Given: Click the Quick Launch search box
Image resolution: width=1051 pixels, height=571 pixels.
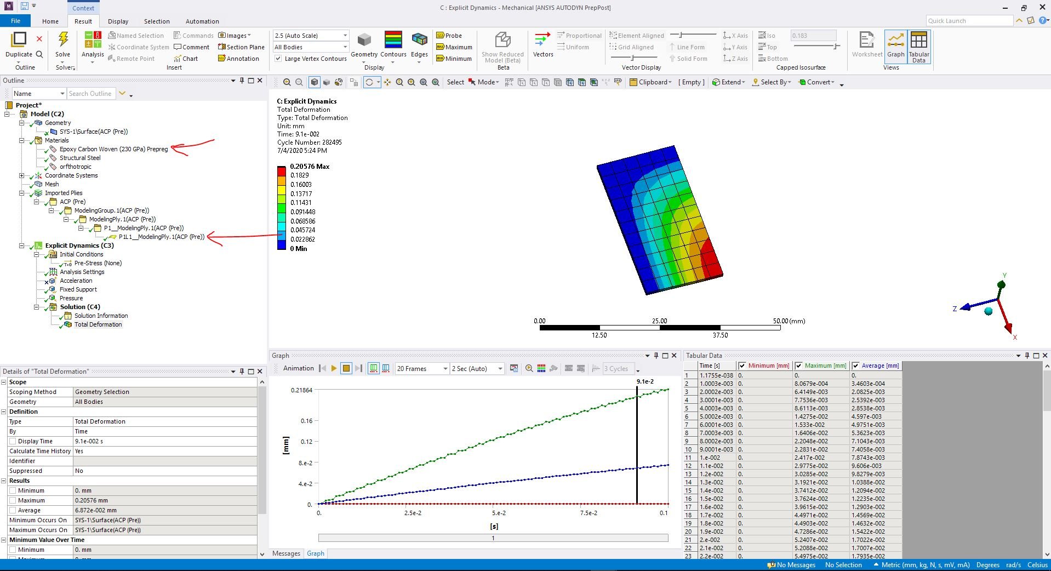Looking at the screenshot, I should (x=969, y=21).
